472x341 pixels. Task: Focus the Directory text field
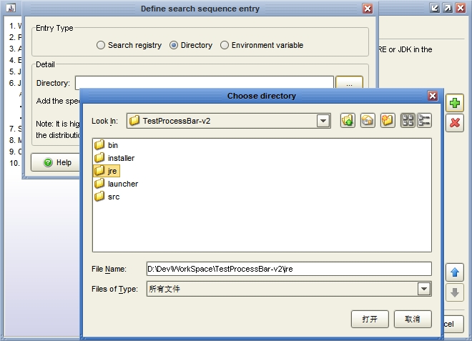coord(205,82)
